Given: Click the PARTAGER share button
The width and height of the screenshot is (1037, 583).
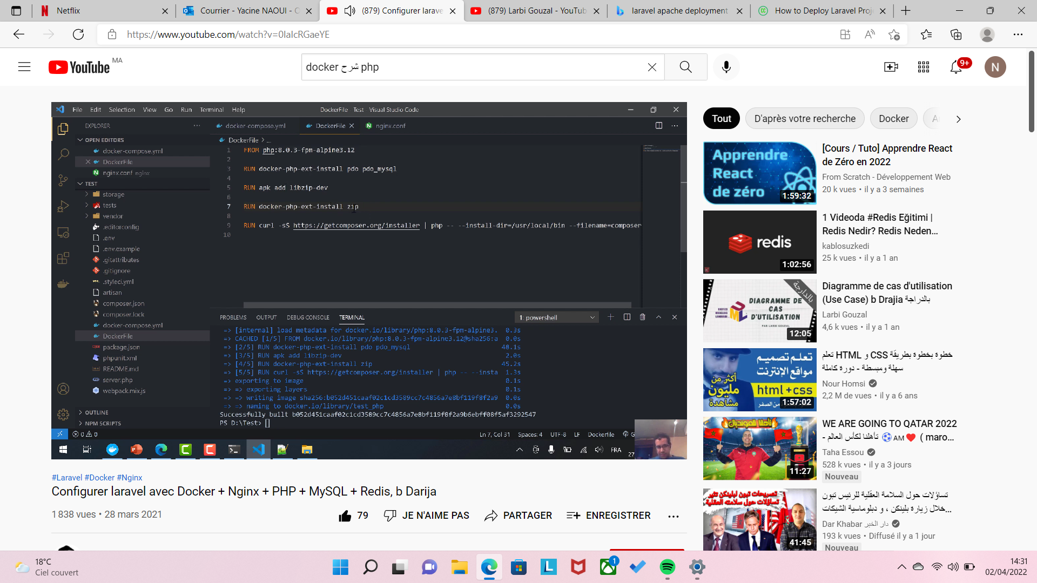Looking at the screenshot, I should click(517, 516).
